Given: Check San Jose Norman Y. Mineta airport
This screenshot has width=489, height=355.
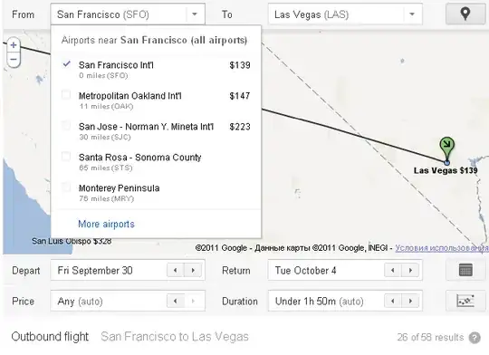Looking at the screenshot, I should pos(66,126).
